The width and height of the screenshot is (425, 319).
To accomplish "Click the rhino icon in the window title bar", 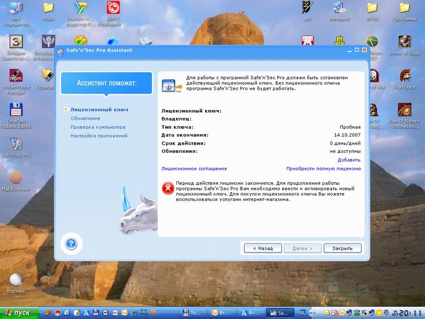I will click(60, 51).
